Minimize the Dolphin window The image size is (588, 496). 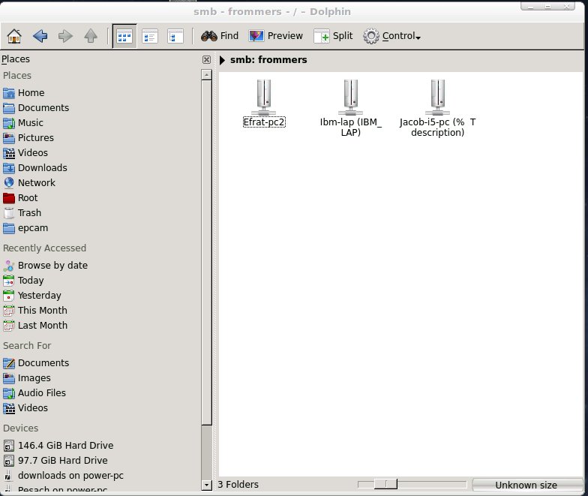(x=530, y=6)
